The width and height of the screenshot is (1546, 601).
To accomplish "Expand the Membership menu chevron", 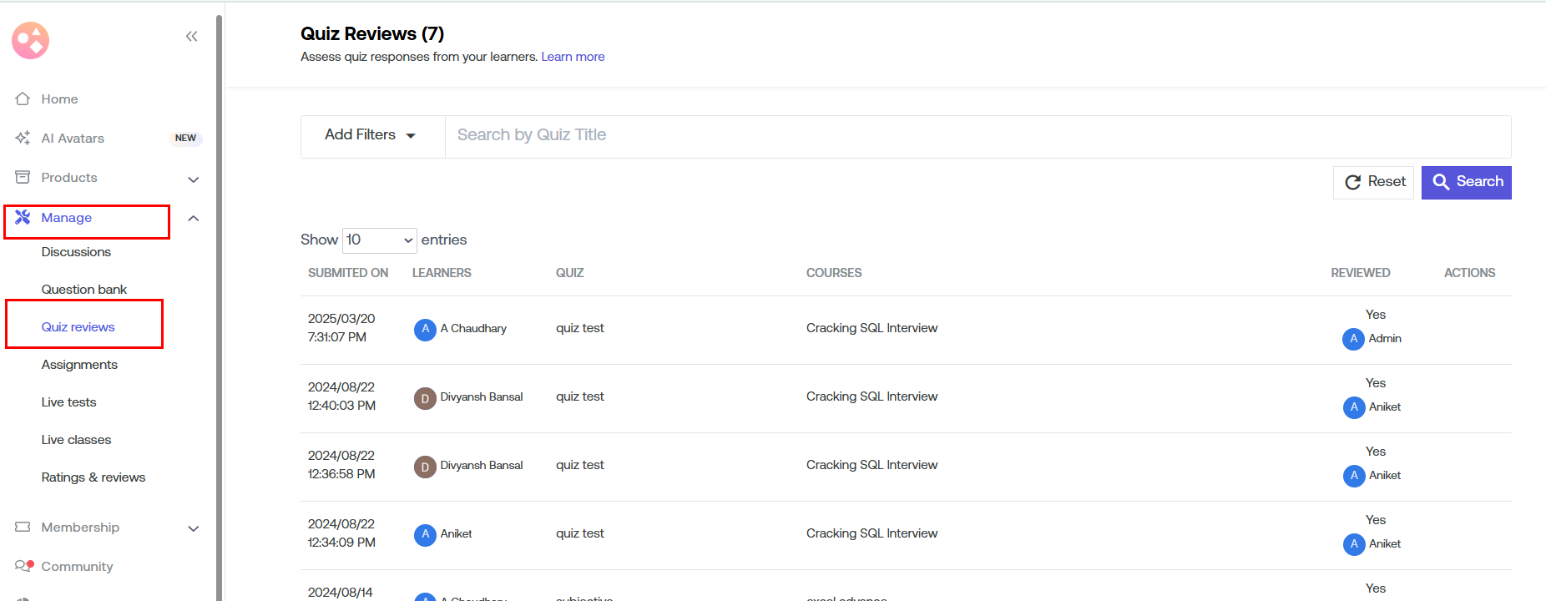I will pos(194,528).
